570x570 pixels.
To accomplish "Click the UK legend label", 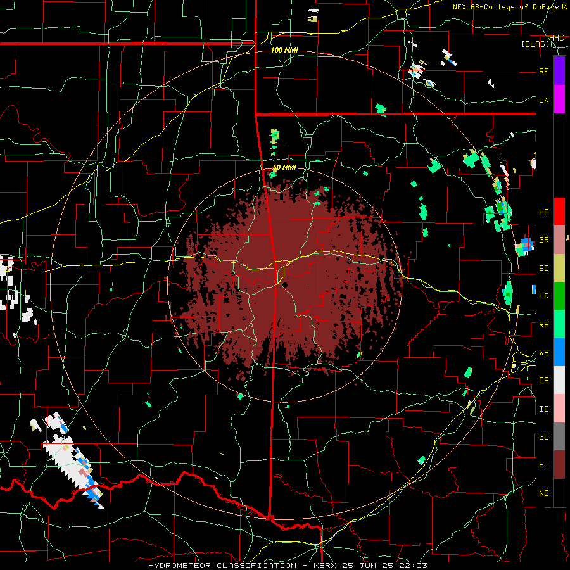I will click(x=544, y=99).
